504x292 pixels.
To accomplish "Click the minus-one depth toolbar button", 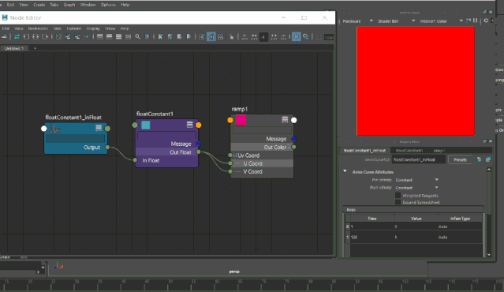I will (x=263, y=37).
